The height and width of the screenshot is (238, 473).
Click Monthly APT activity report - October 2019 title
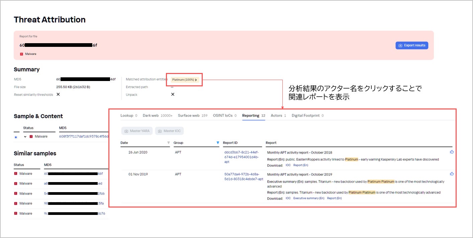[299, 174]
